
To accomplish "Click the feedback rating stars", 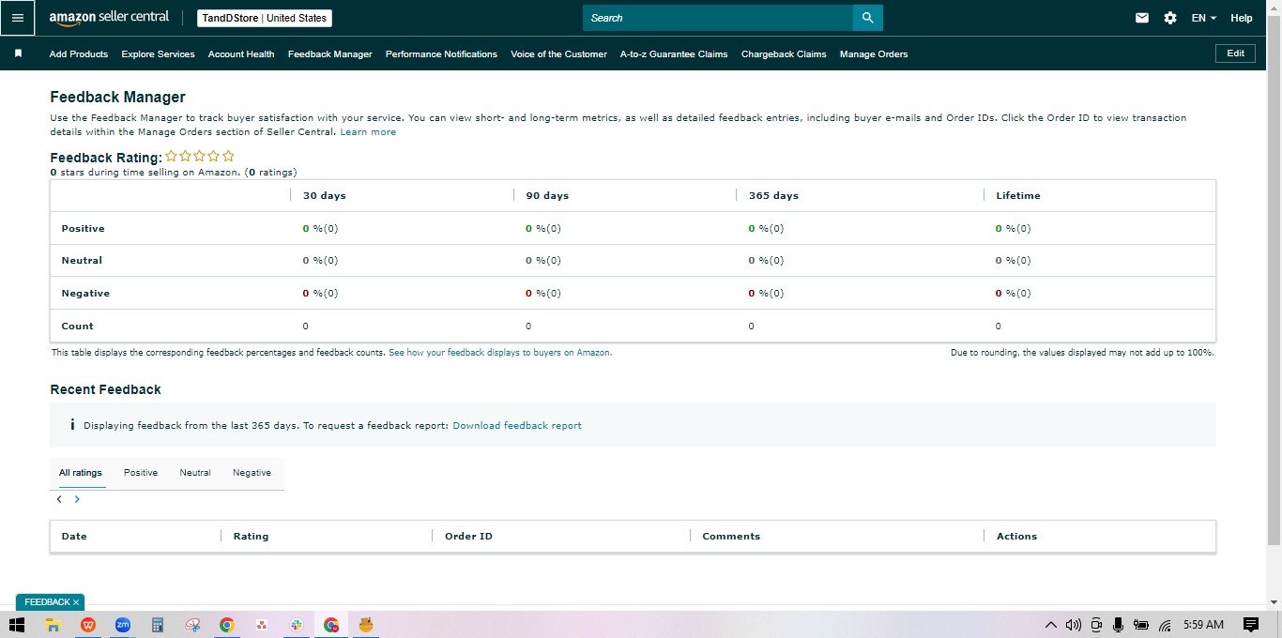I will [200, 157].
